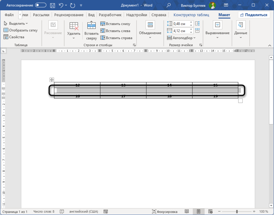The image size is (274, 215).
Task: Click the row height input field
Action: coord(179,24)
